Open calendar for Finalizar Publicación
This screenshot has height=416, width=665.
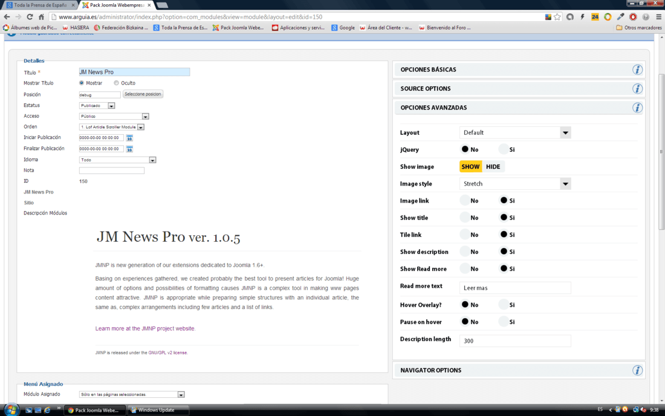point(129,149)
